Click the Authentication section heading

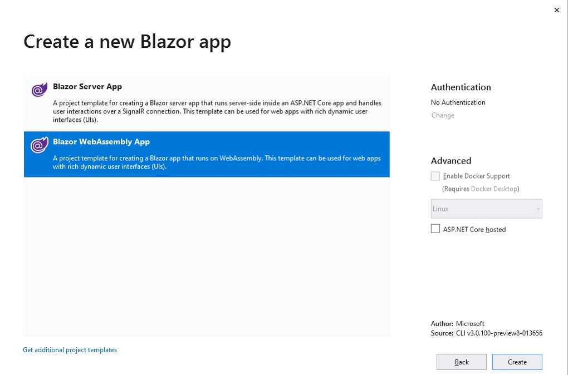pos(461,87)
